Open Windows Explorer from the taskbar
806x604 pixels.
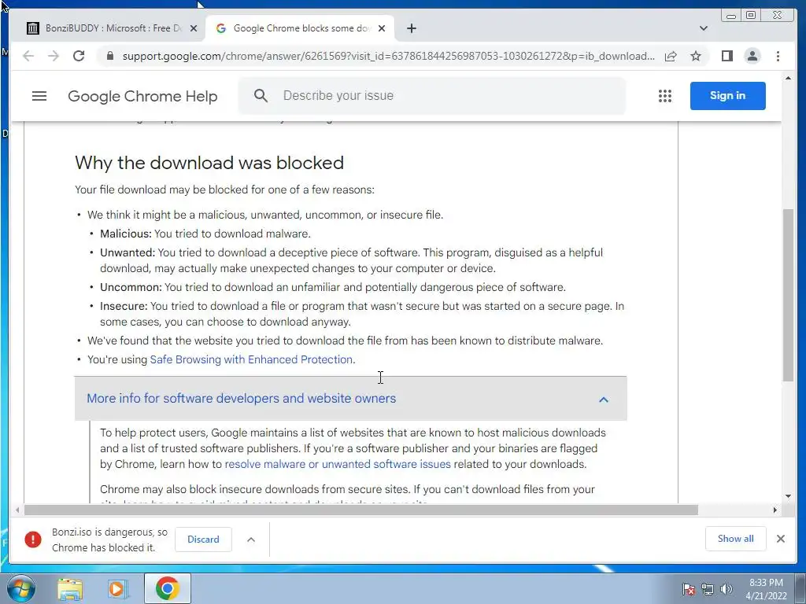(x=70, y=589)
